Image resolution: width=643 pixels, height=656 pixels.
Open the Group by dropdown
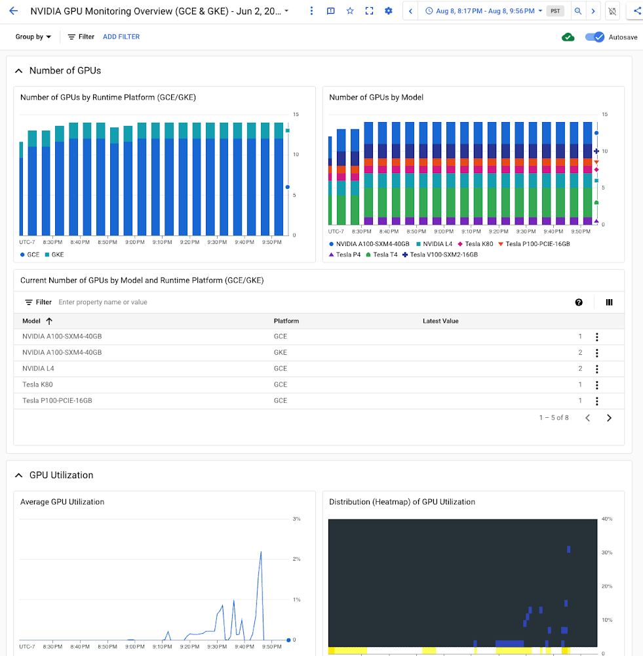33,37
